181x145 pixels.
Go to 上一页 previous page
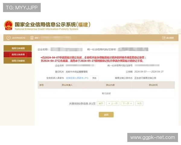113,103
